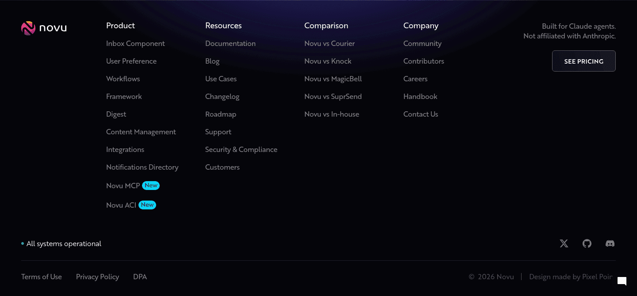
Task: Open the Inbox Component link
Action: (x=135, y=43)
